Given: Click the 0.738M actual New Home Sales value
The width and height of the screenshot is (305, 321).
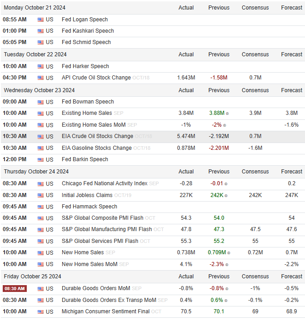Looking at the screenshot, I should pyautogui.click(x=186, y=252).
